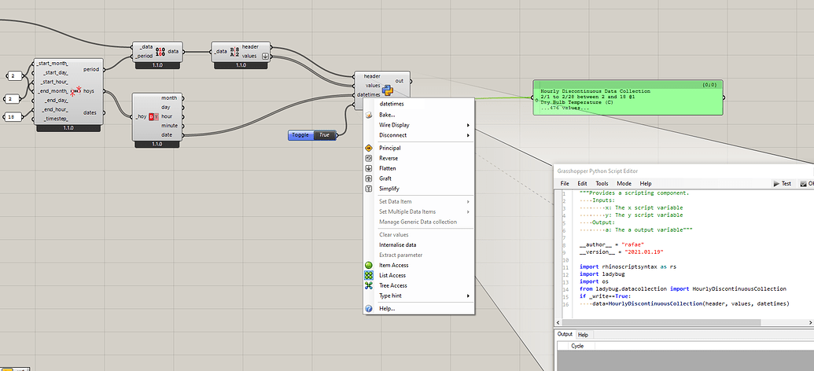The image size is (814, 371).
Task: Click the Python script component icon
Action: pos(387,90)
